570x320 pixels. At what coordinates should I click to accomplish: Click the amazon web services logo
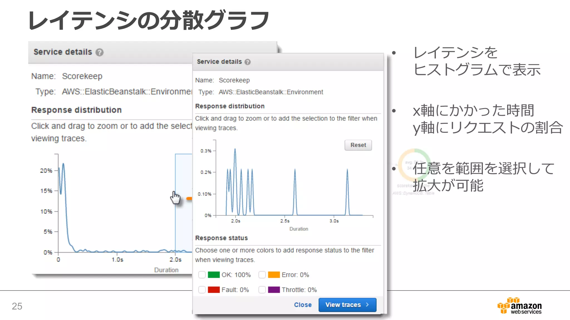(519, 306)
